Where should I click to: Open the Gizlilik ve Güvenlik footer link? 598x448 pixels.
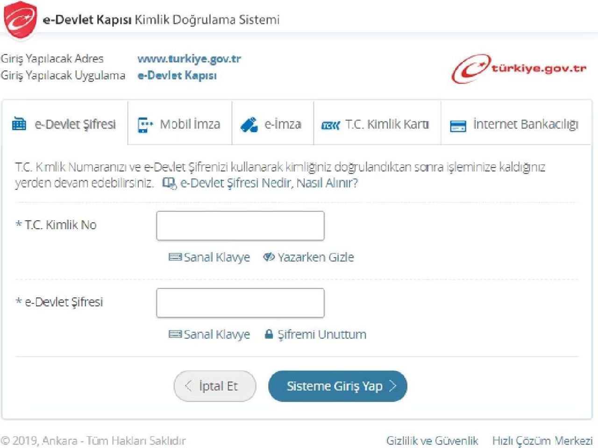432,441
